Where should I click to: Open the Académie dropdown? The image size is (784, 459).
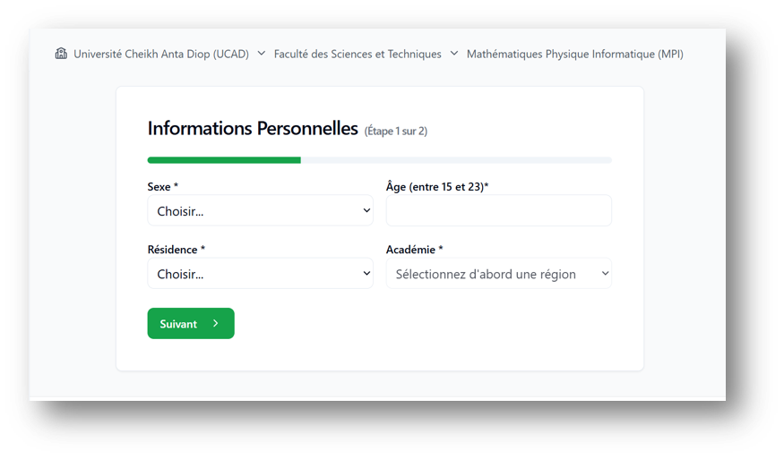(x=498, y=274)
